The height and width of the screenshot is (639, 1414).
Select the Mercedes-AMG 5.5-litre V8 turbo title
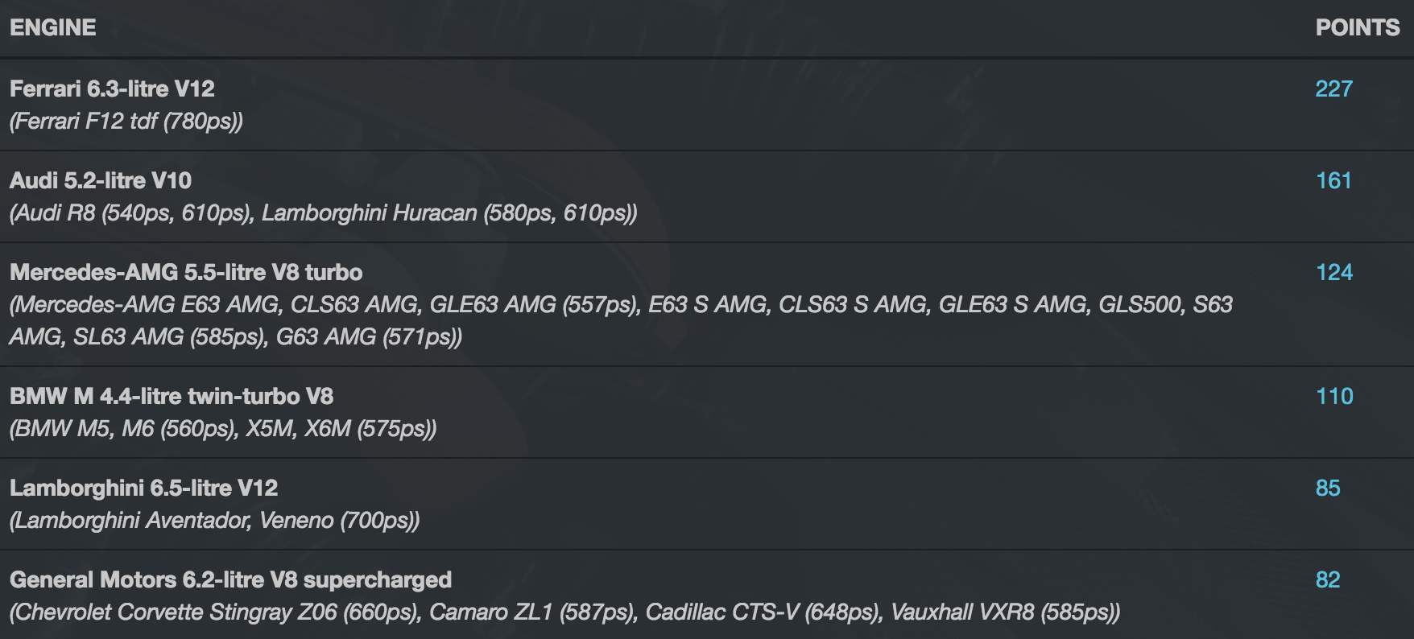pyautogui.click(x=186, y=272)
